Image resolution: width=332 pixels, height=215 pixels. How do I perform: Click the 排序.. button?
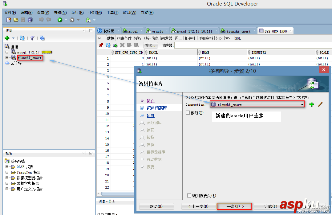click(150, 45)
